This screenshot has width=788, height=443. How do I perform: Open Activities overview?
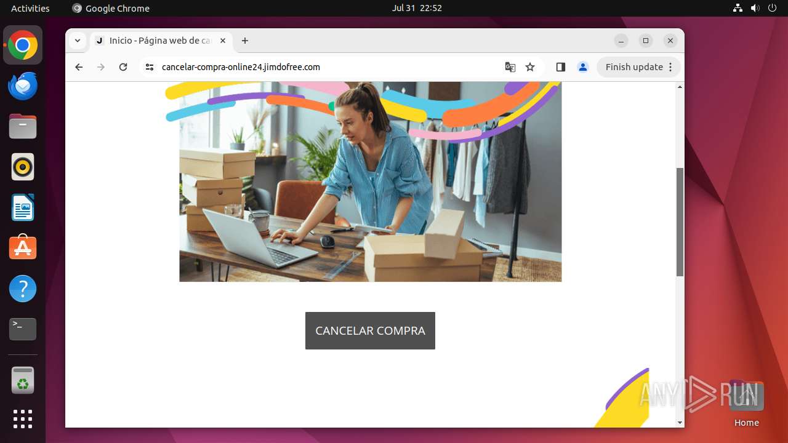pyautogui.click(x=30, y=8)
